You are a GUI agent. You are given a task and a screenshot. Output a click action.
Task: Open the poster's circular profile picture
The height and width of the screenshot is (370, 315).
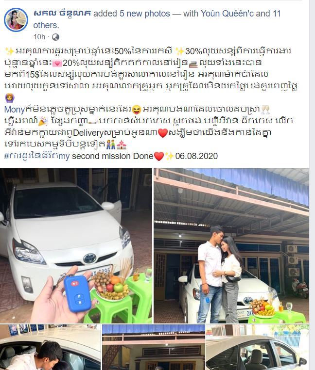(x=16, y=19)
